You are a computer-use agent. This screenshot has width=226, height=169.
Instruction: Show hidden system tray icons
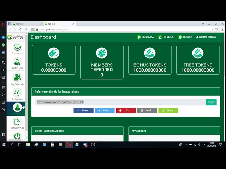point(186,145)
